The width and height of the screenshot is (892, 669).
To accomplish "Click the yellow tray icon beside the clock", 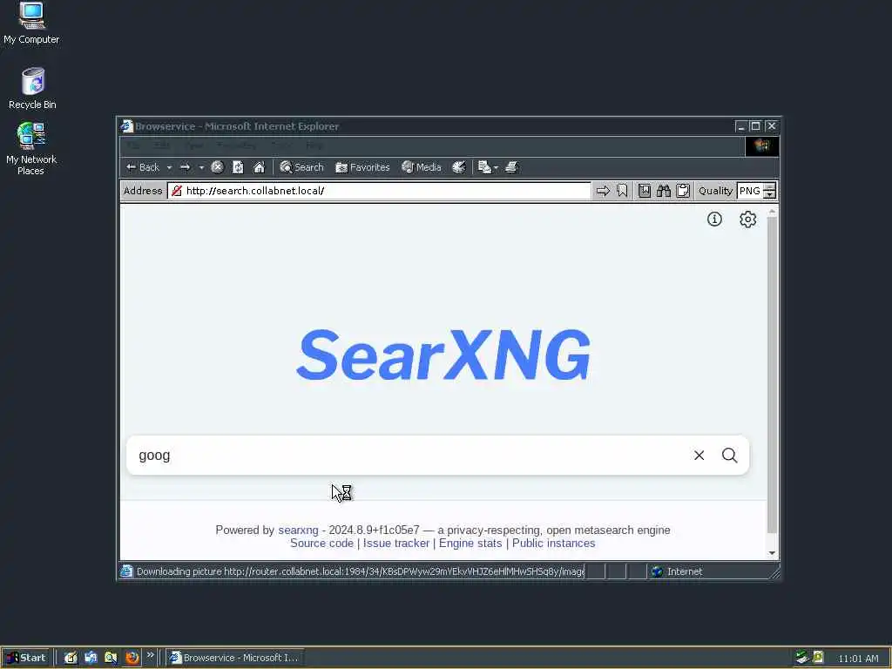I will 818,657.
